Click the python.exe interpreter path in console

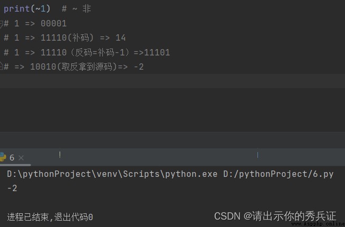(112, 174)
